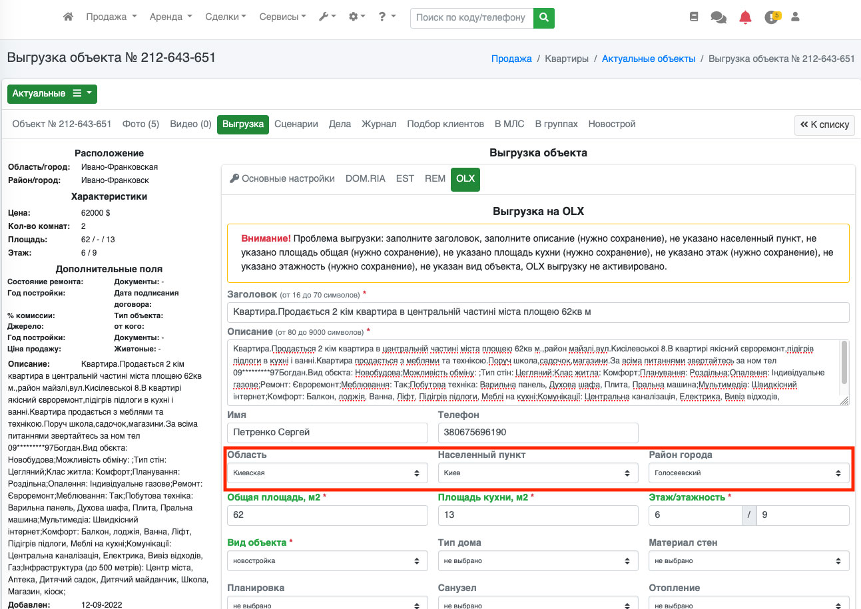Click the Заголовок input field
Screen dimensions: 861x609
538,312
